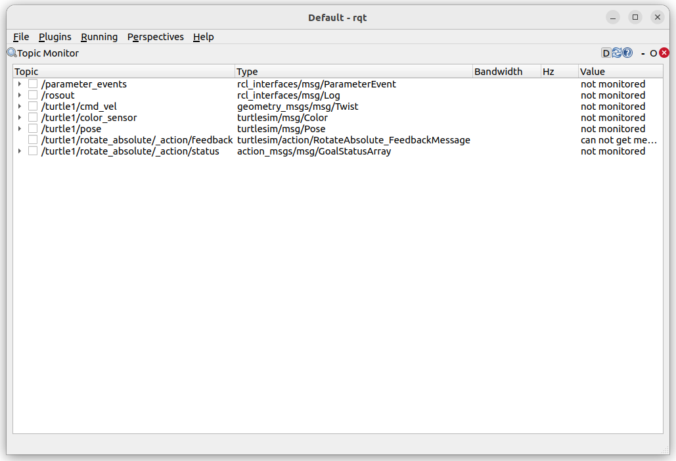
Task: Select the /turtle1/cmd_vel topic name
Action: [79, 107]
